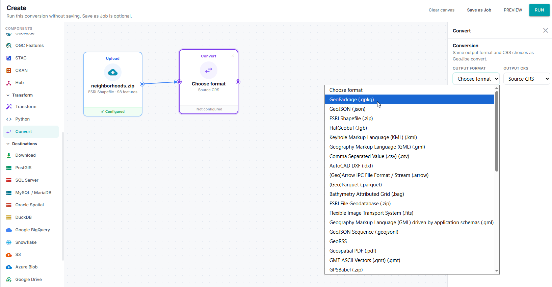Click the STAC component icon
Screen dimensions: 552x287
click(x=9, y=58)
